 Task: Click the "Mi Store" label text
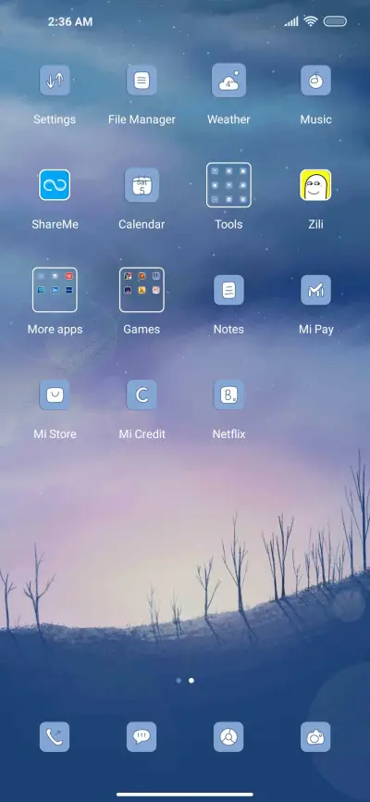[55, 434]
